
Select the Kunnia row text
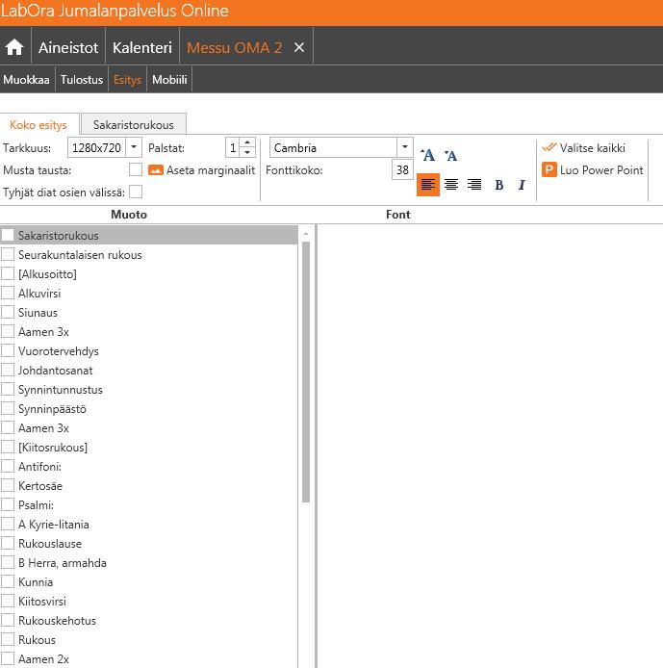pyautogui.click(x=36, y=582)
